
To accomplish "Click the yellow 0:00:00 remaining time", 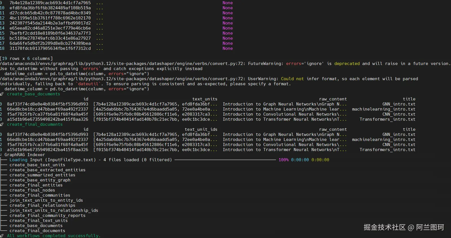I will pyautogui.click(x=320, y=160).
